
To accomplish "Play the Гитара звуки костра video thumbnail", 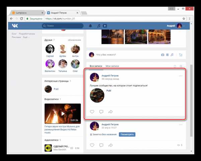I will [x=63, y=113].
